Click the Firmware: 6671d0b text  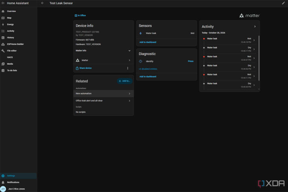point(85,40)
